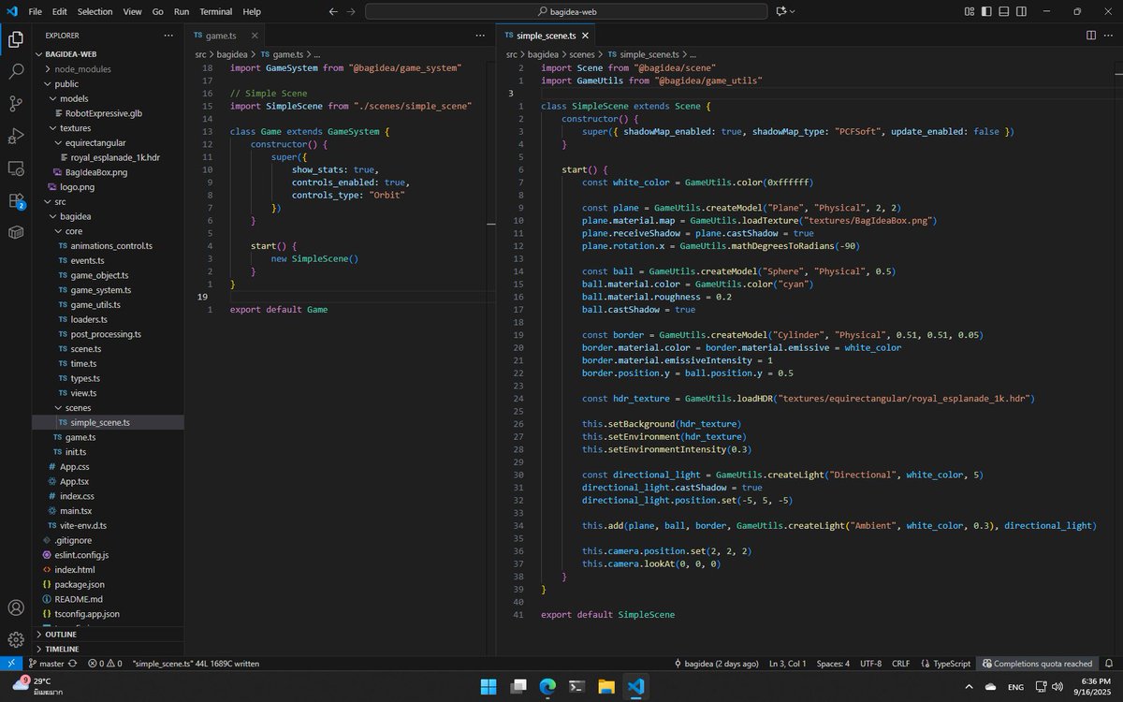Open the Extensions view with badge 2
The width and height of the screenshot is (1123, 702).
coord(16,200)
